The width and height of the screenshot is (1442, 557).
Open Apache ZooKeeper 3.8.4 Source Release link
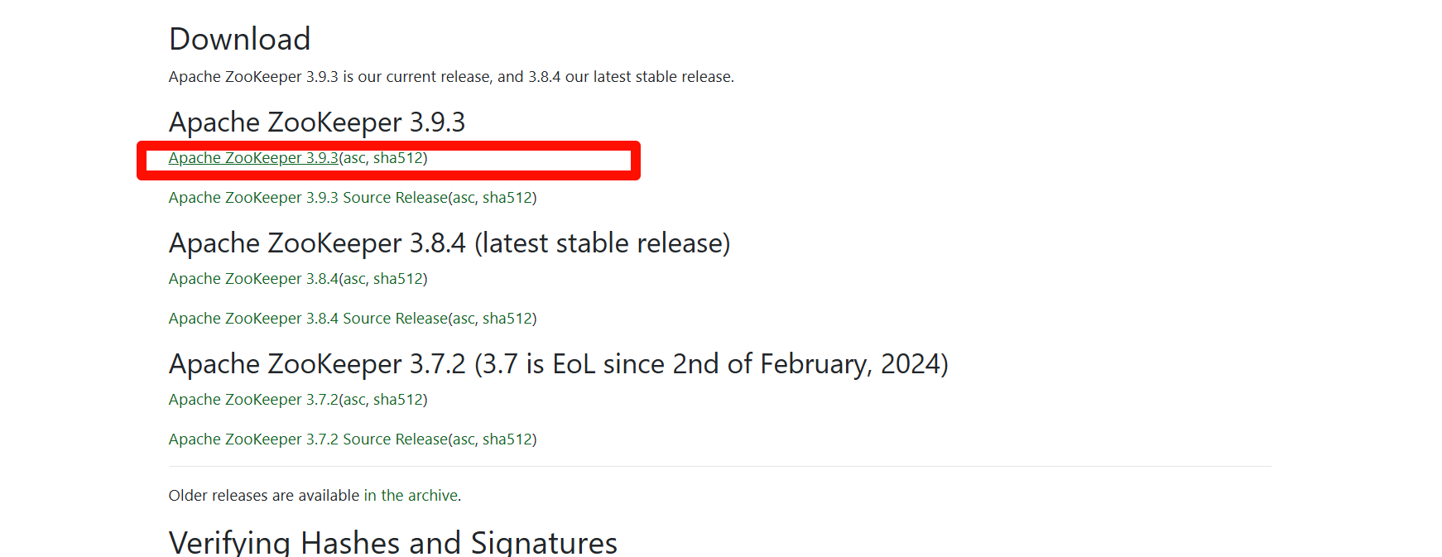[308, 319]
